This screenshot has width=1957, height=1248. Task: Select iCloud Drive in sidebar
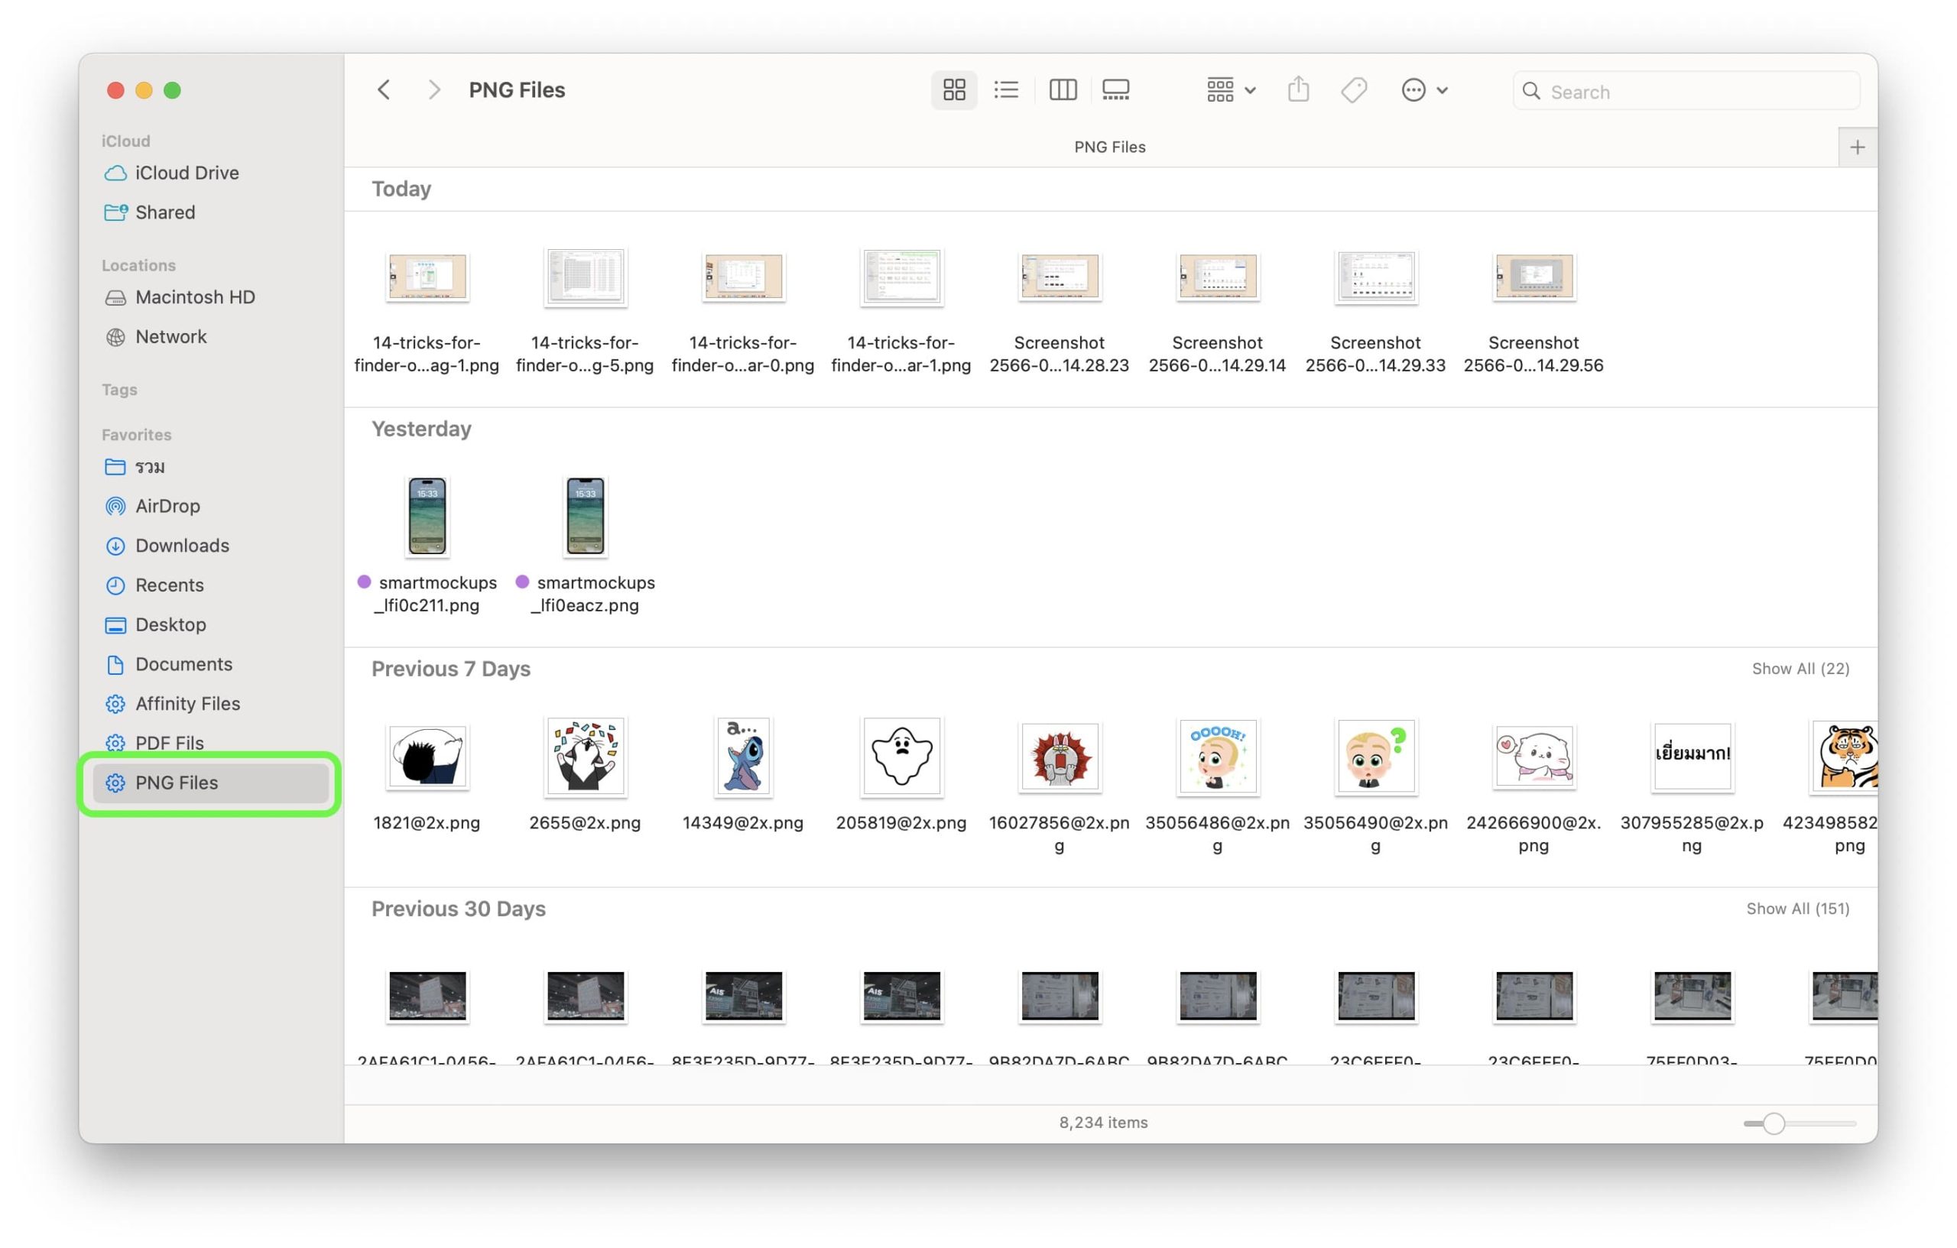(x=187, y=173)
